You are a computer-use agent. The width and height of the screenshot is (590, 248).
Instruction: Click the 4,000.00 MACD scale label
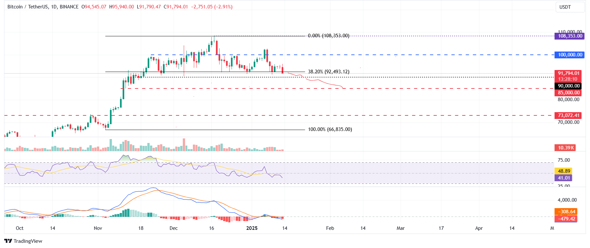567,200
